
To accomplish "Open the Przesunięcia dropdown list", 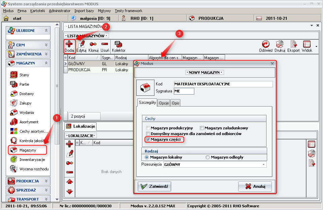I will click(x=263, y=165).
